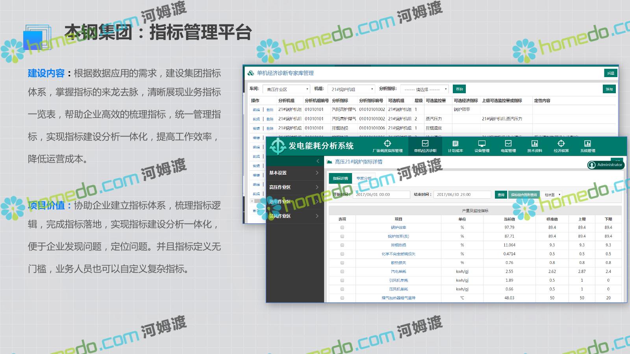Click the 标准值 column header

(x=552, y=219)
